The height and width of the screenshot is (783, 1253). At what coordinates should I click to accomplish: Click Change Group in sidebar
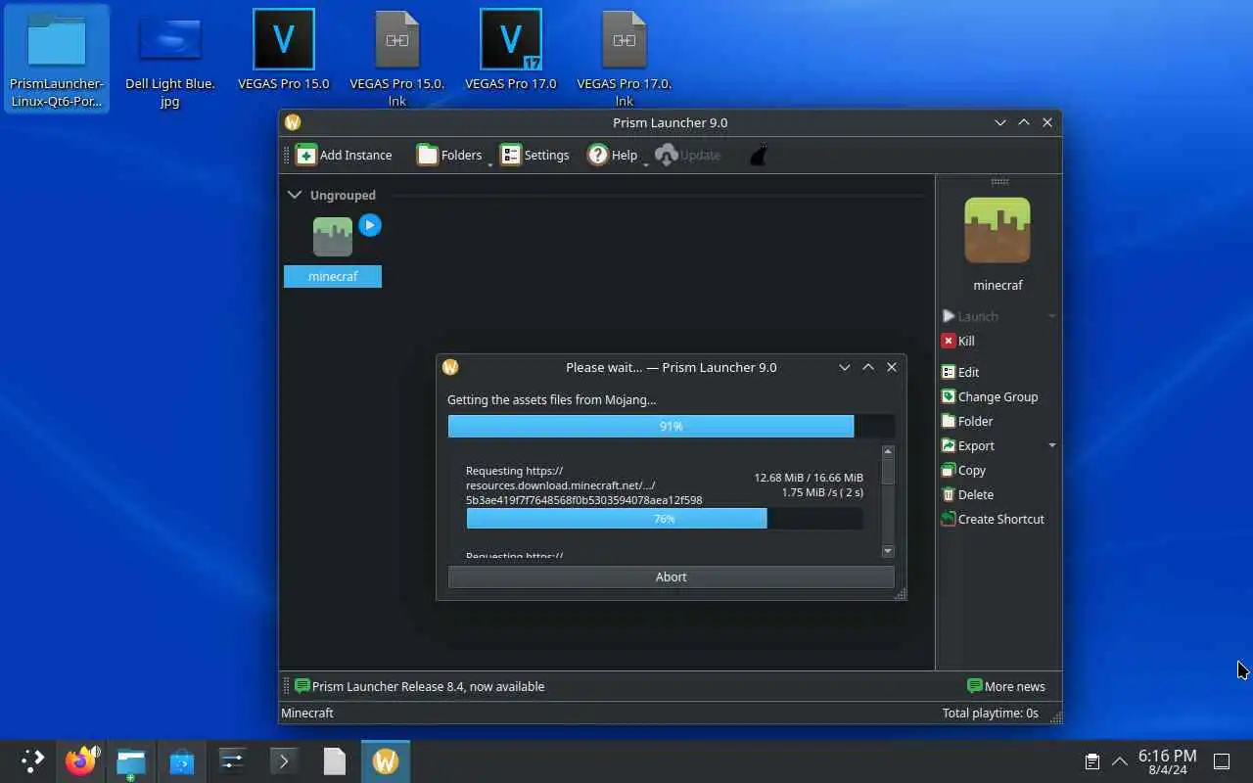click(x=990, y=396)
